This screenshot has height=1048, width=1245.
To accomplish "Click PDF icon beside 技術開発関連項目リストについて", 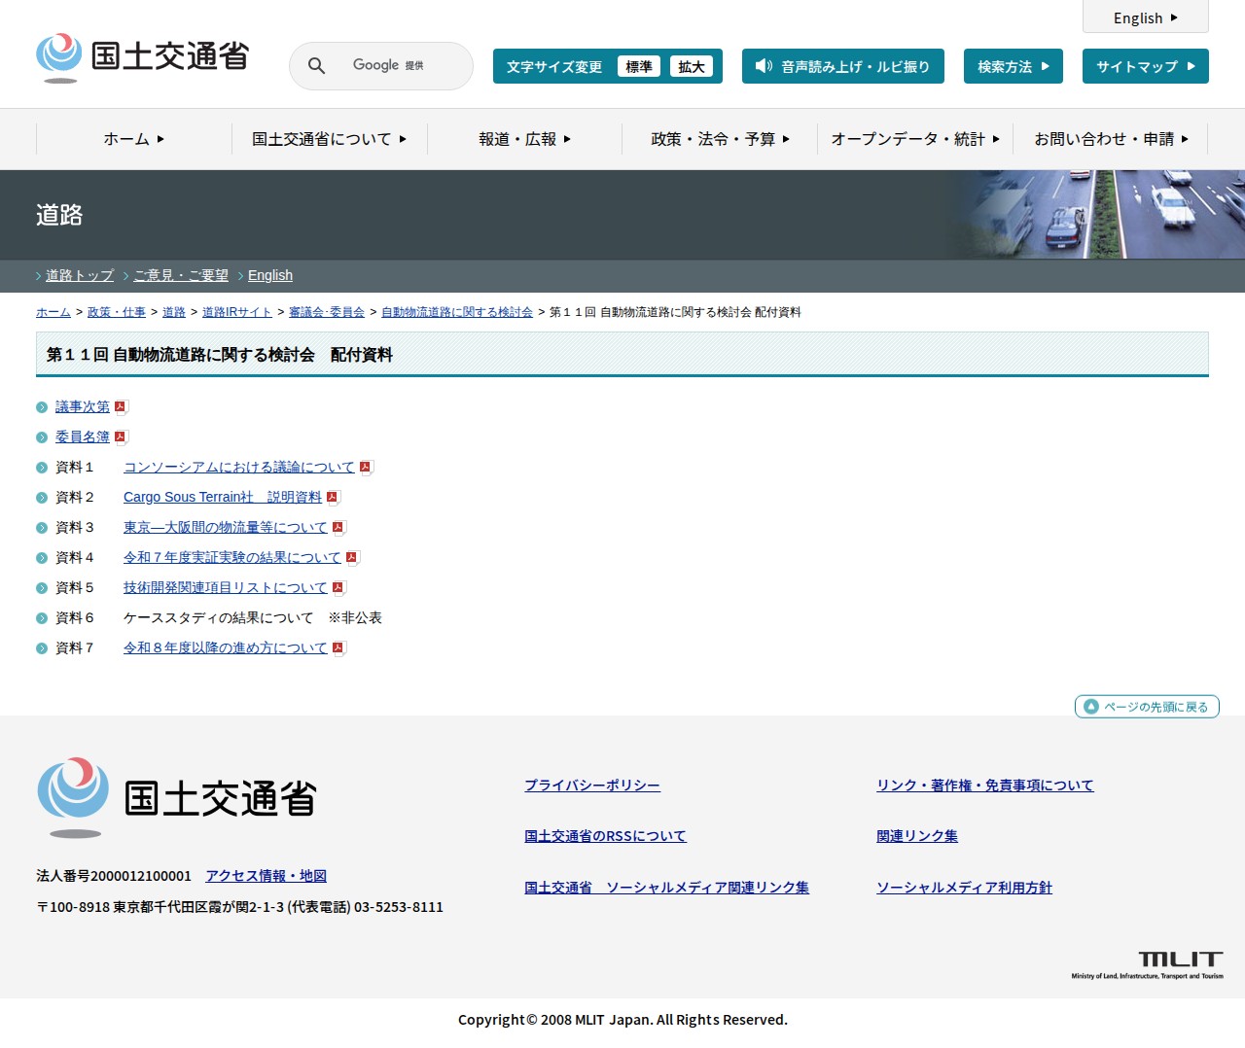I will point(338,588).
